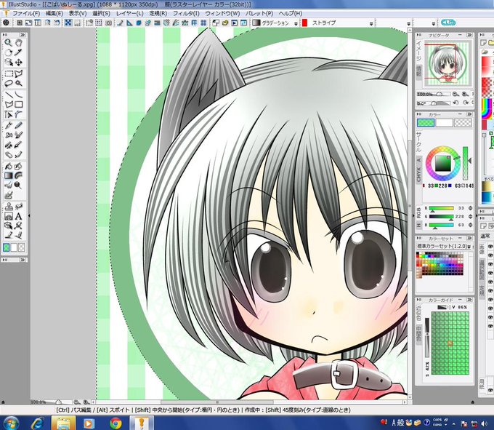Open the ストライプ gradient preset dropdown arrow
This screenshot has height=430, width=494.
pyautogui.click(x=371, y=23)
